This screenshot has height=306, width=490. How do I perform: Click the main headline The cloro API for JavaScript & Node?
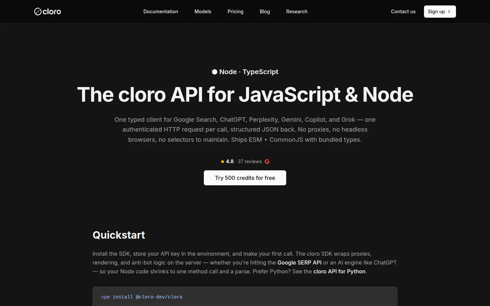coord(245,95)
